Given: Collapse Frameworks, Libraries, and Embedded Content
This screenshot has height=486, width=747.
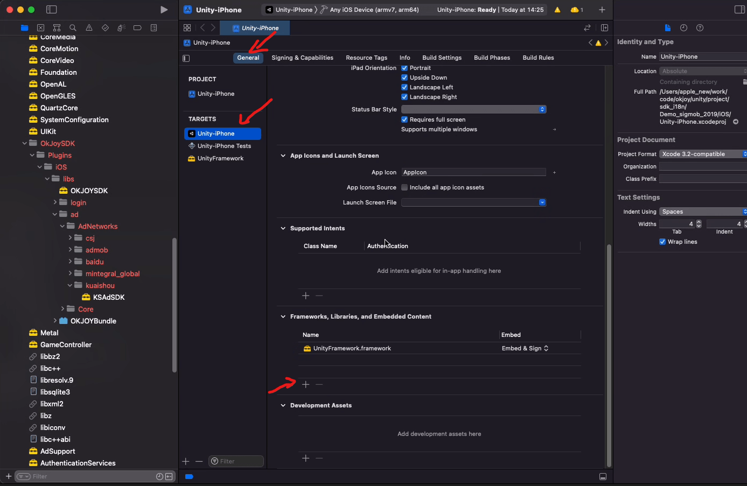Looking at the screenshot, I should coord(283,316).
